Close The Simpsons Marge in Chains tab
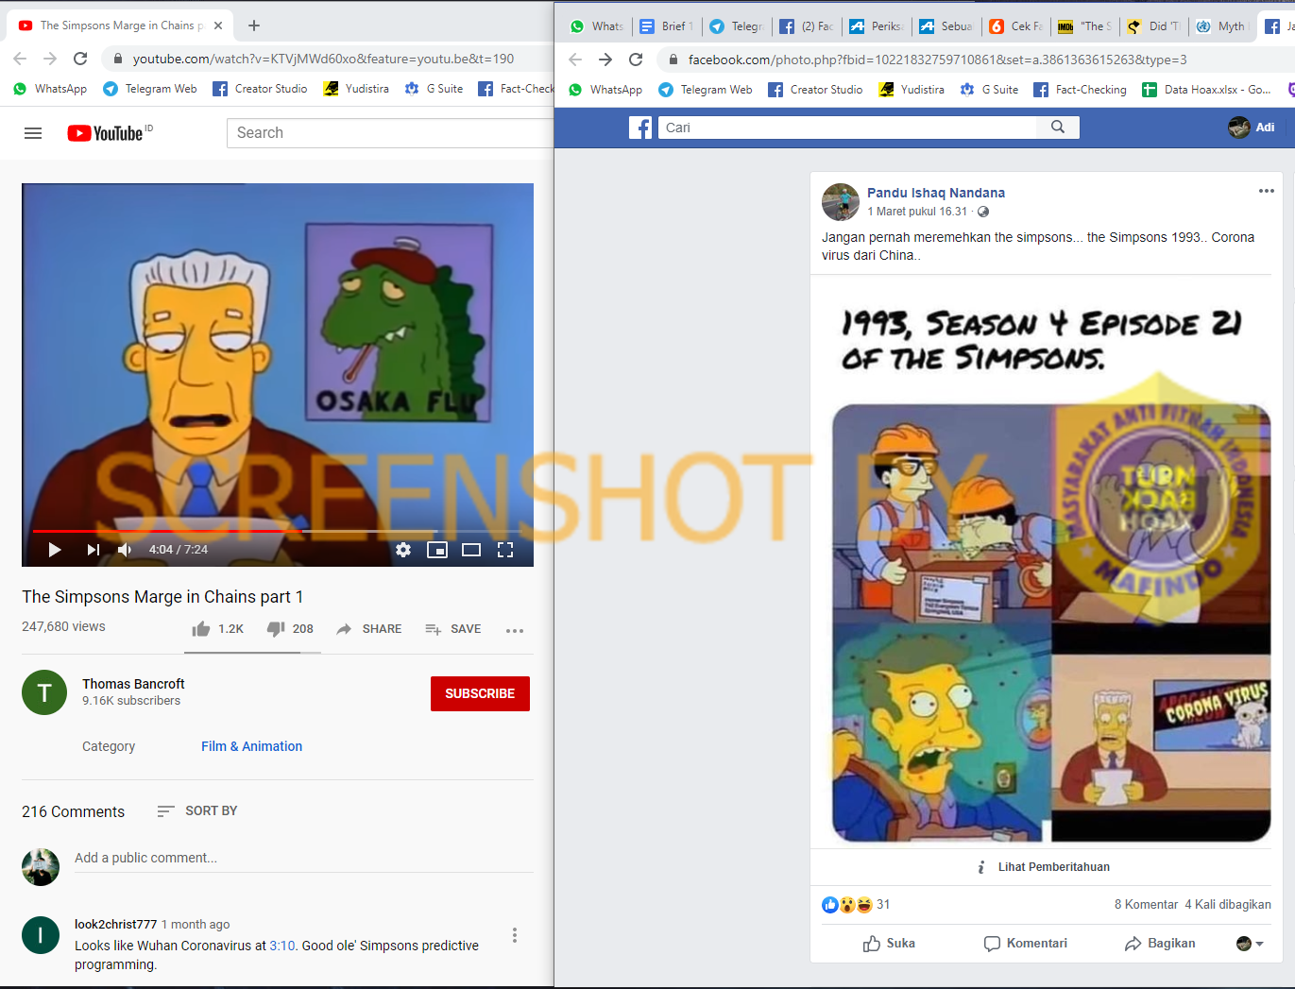 pos(219,26)
